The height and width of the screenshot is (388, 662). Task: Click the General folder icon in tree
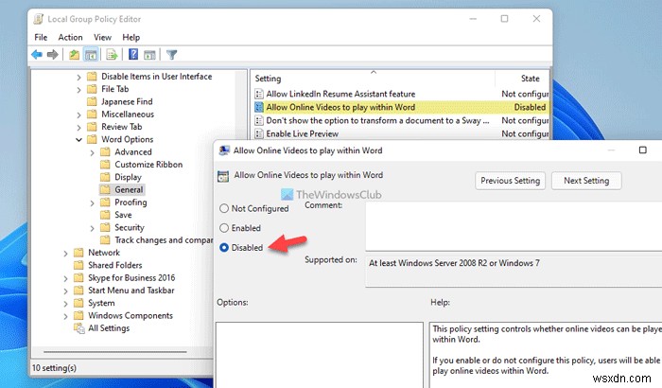pyautogui.click(x=105, y=189)
